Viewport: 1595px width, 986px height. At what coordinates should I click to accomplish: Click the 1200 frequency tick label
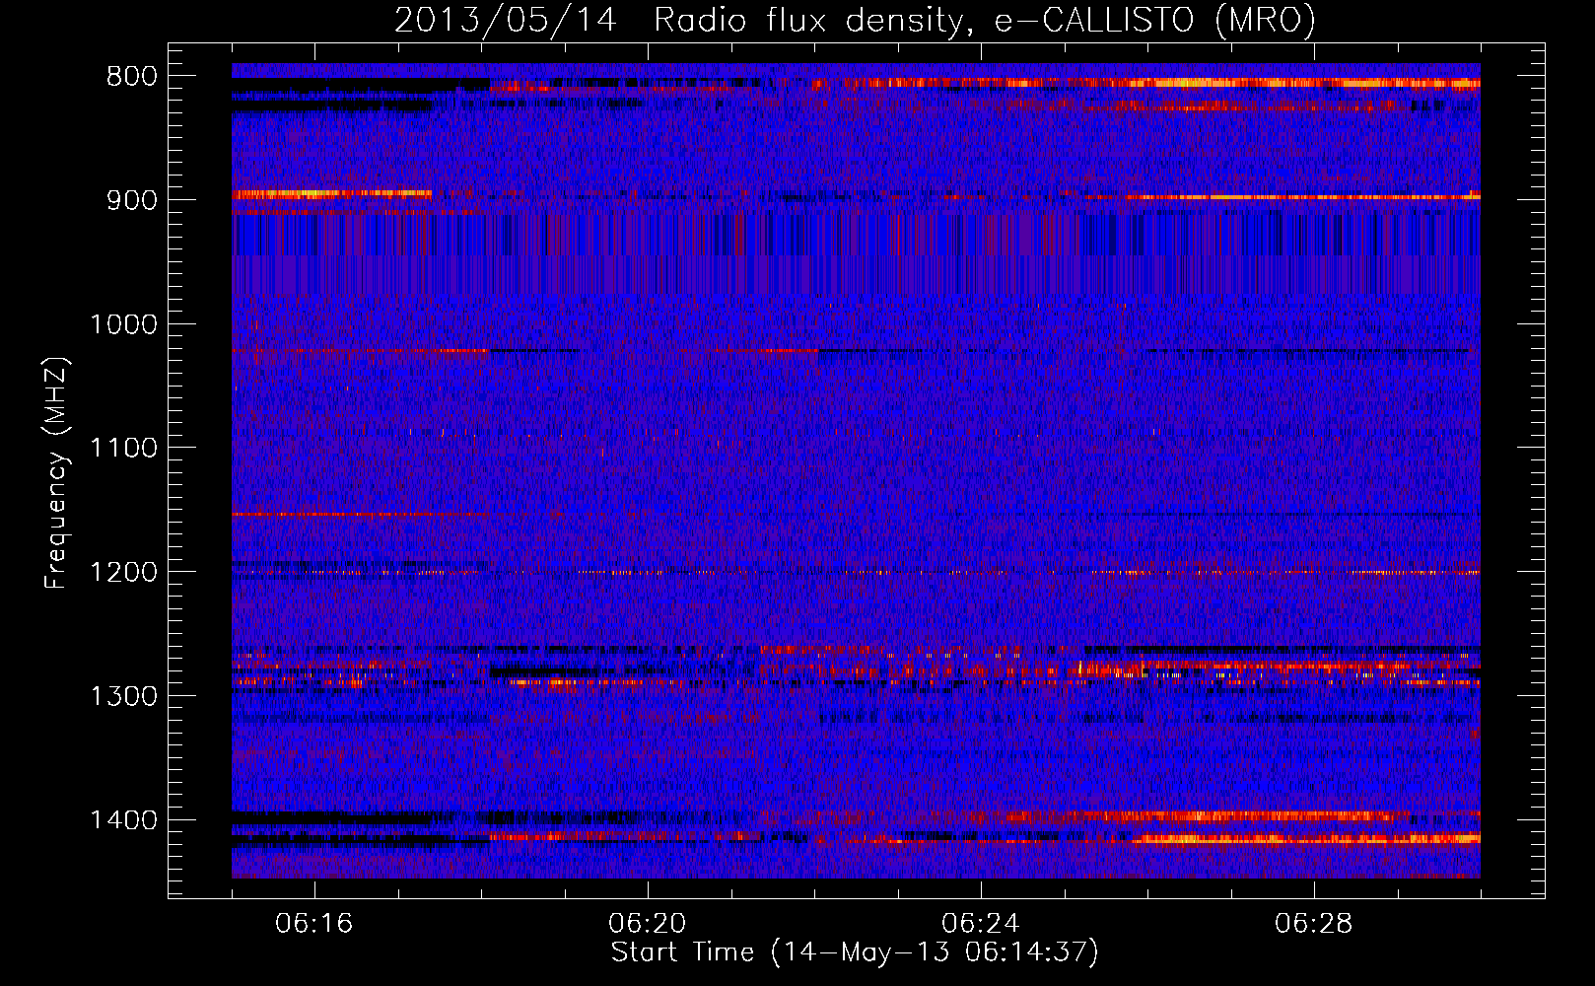coord(123,573)
